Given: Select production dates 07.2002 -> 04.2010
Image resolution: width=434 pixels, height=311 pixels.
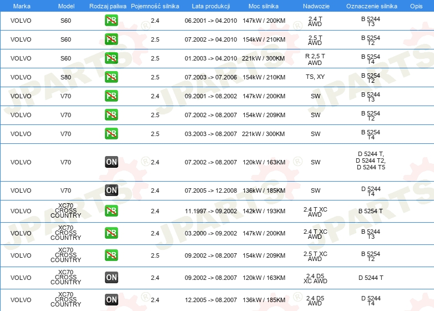Looking at the screenshot, I should 211,39.
